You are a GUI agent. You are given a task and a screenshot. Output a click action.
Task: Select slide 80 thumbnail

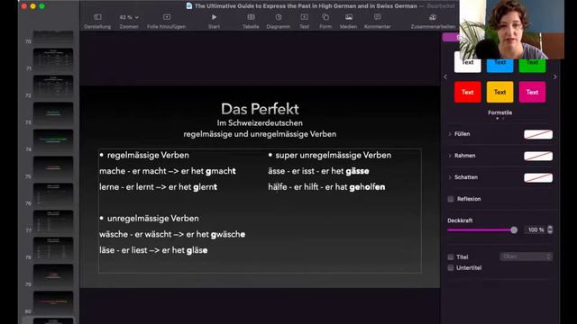tap(53, 302)
